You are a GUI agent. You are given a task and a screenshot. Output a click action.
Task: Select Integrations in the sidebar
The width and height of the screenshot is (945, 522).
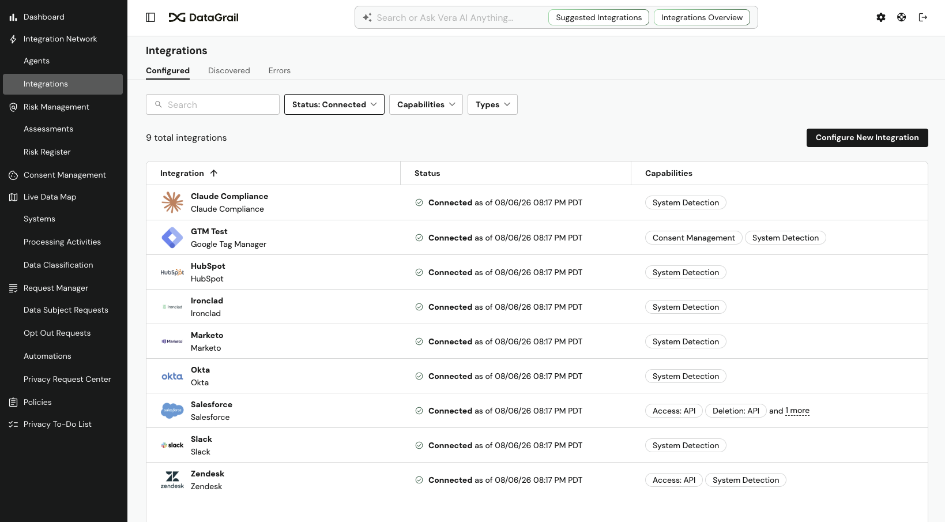click(x=63, y=84)
